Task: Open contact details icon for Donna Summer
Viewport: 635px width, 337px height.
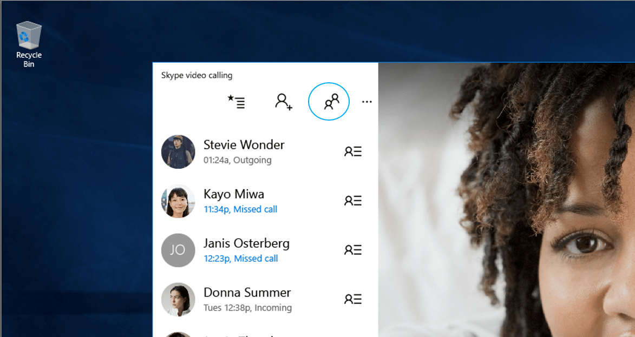Action: pos(353,299)
